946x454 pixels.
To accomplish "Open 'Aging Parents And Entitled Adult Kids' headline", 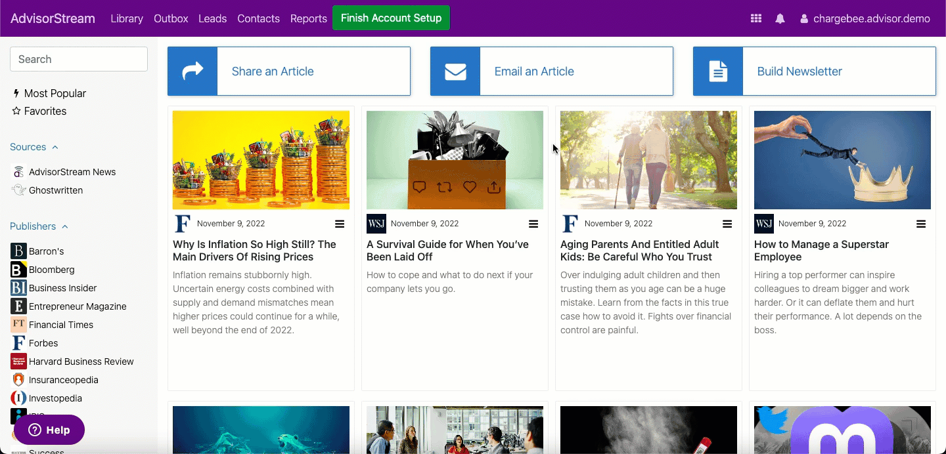I will point(640,251).
